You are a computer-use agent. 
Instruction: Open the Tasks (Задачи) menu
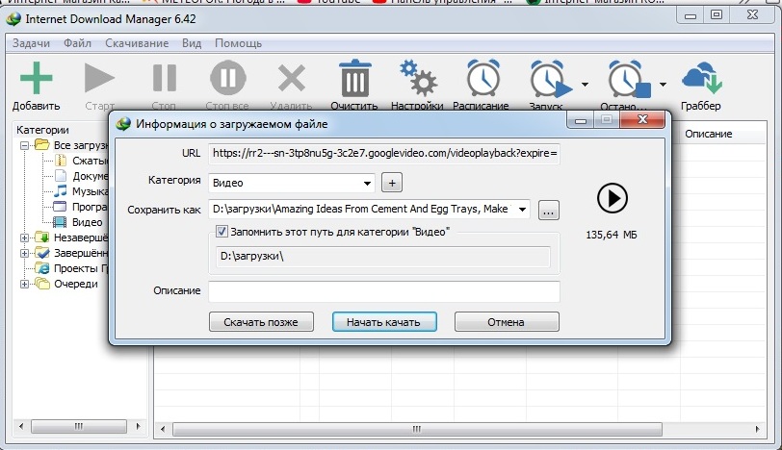[x=31, y=43]
